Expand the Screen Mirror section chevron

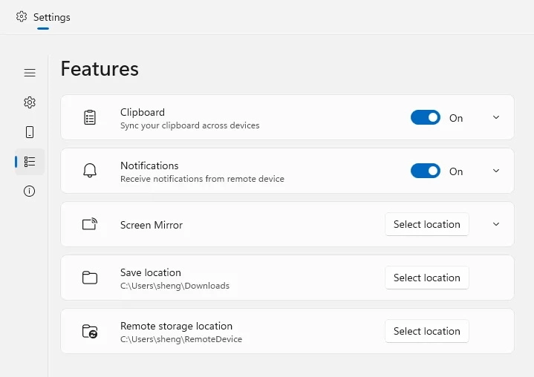[496, 224]
